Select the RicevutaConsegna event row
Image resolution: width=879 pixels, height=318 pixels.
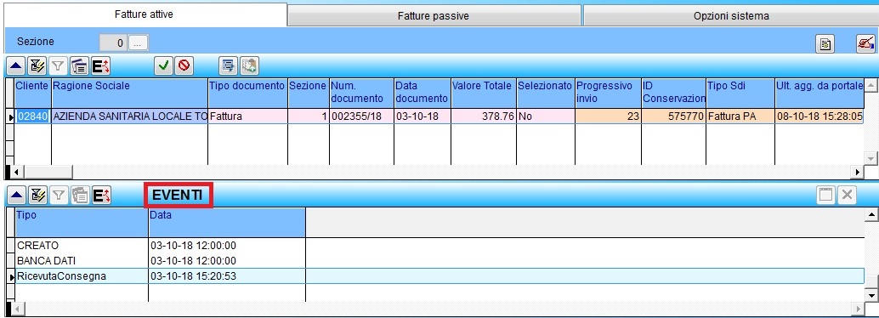440,276
